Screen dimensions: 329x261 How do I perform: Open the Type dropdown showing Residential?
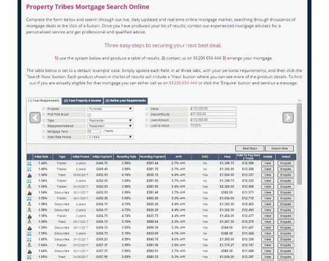(110, 121)
